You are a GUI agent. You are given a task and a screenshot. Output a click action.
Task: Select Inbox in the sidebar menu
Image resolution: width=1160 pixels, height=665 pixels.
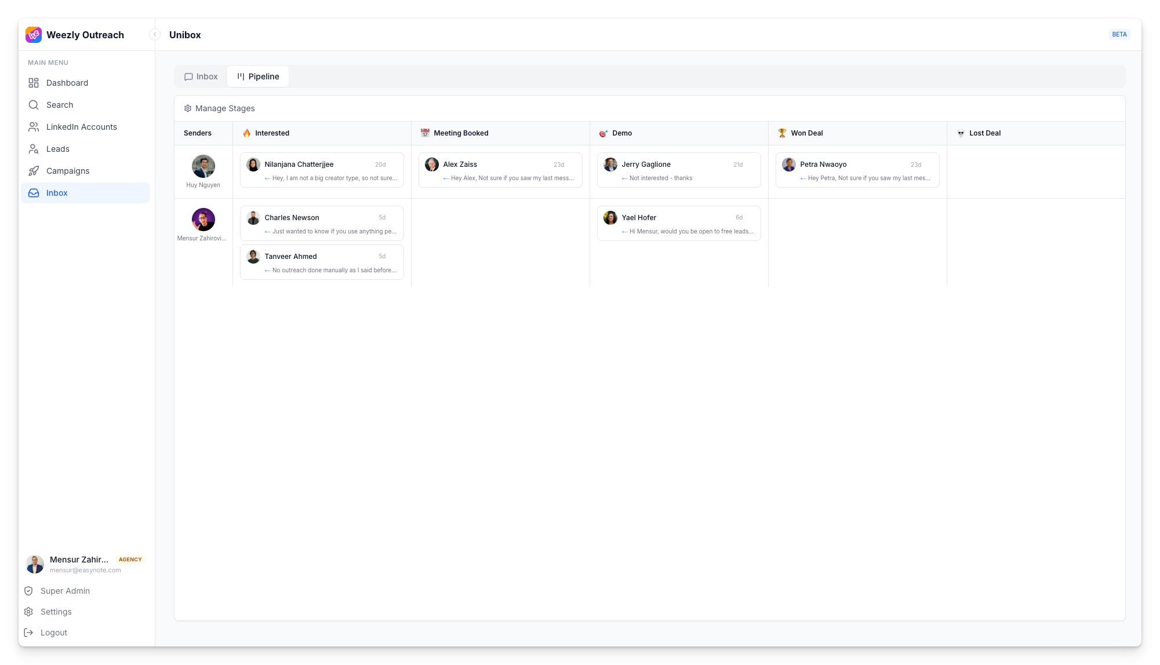[85, 193]
